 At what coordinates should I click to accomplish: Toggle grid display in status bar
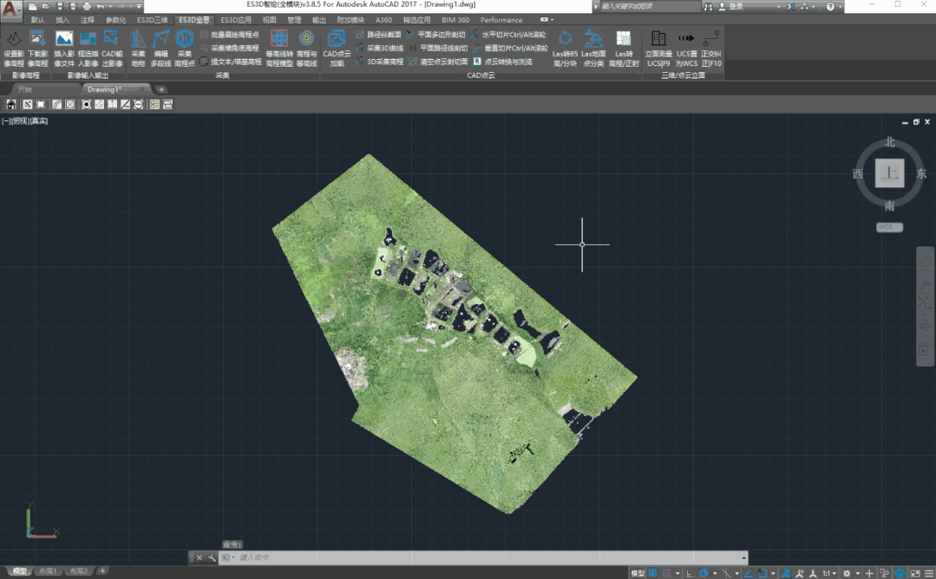(x=652, y=573)
